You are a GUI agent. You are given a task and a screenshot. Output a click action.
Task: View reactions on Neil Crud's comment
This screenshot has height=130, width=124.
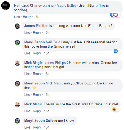pos(116,15)
